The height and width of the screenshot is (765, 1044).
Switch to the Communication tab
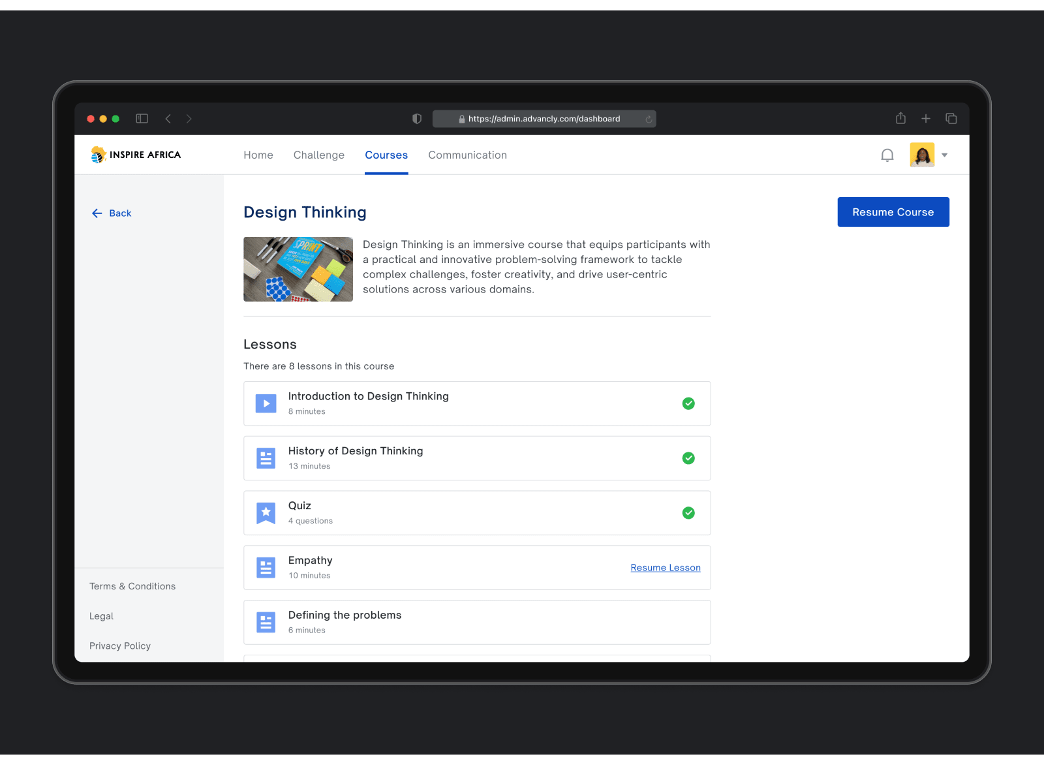coord(467,155)
